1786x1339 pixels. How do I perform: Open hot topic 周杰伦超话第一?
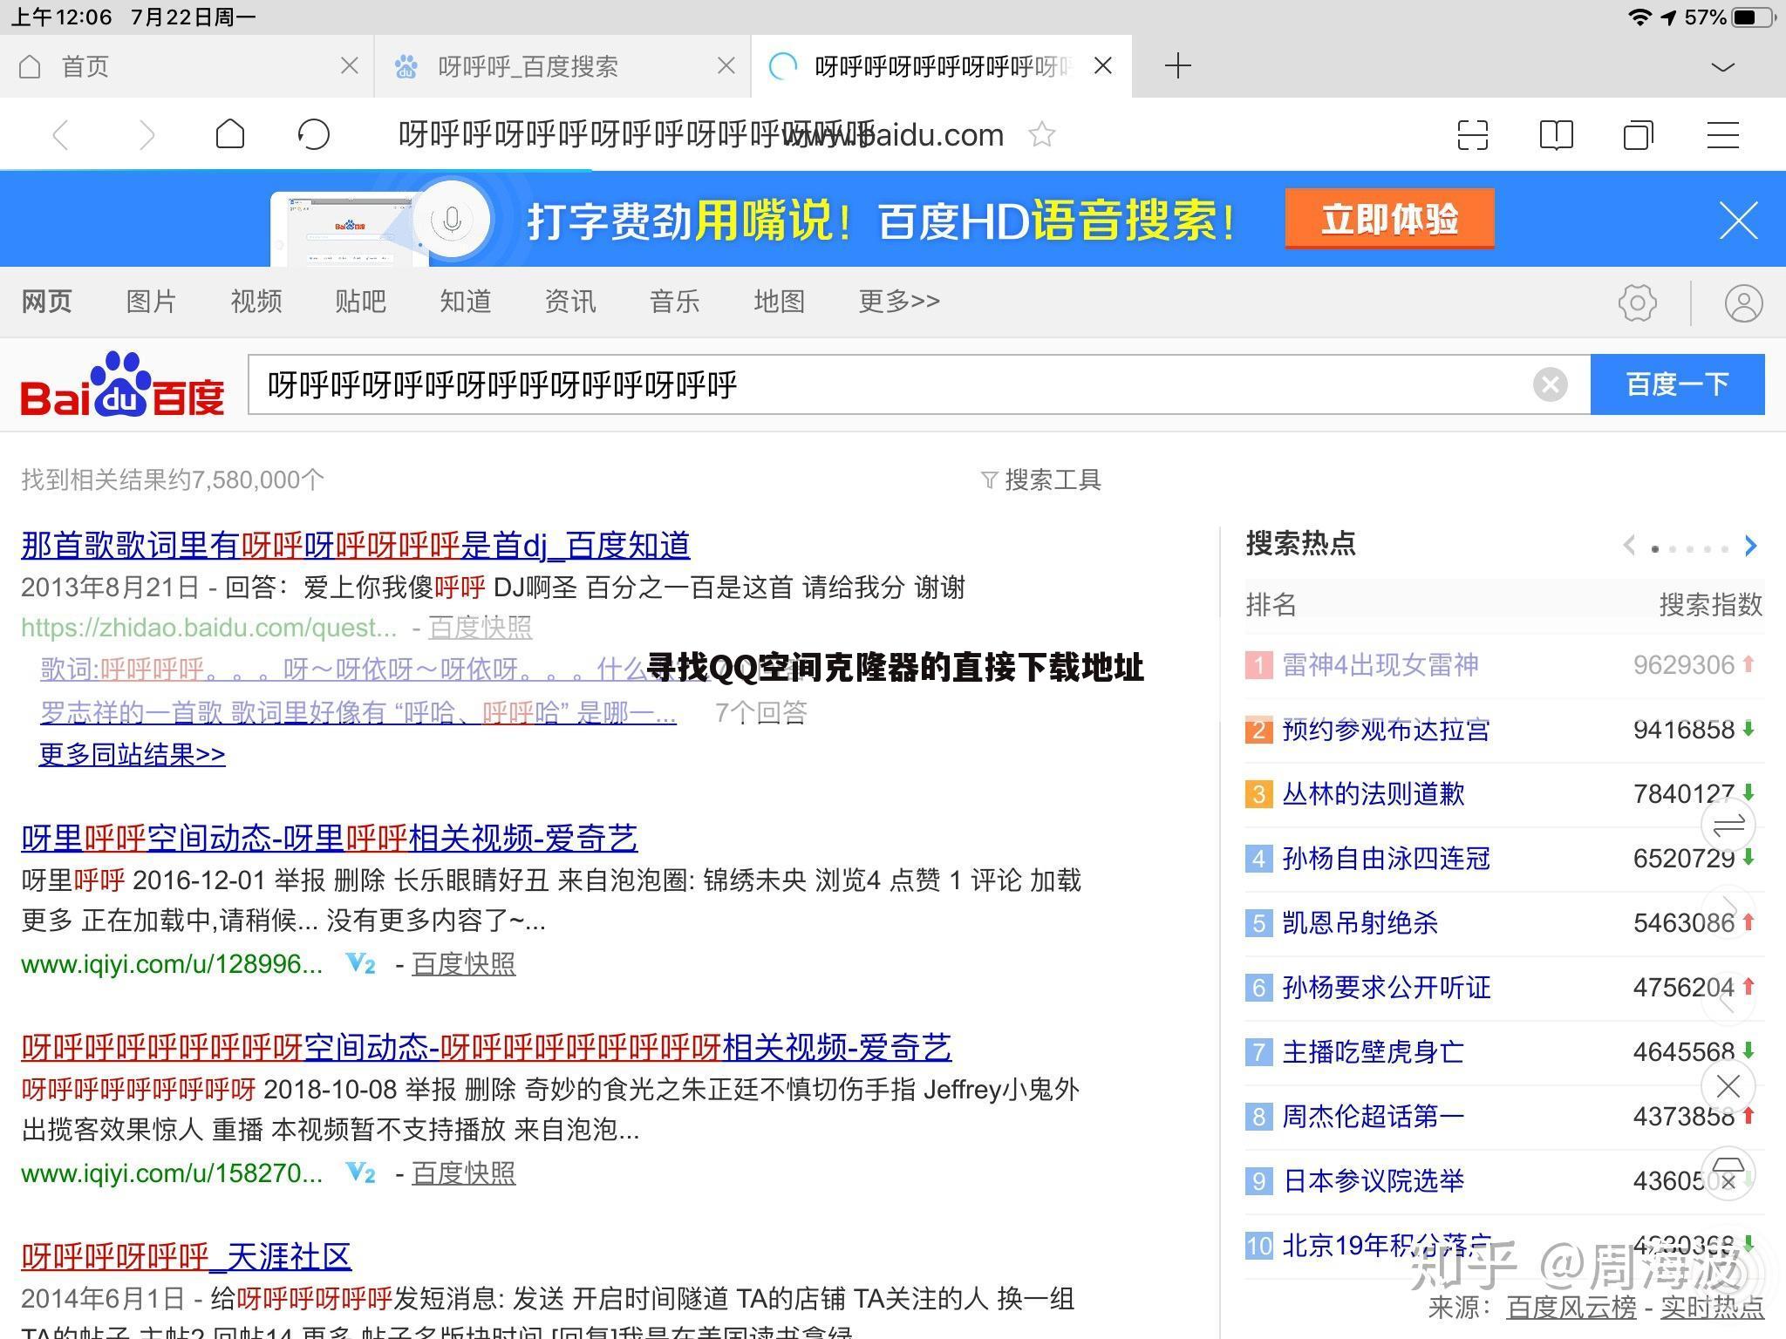[1373, 1117]
